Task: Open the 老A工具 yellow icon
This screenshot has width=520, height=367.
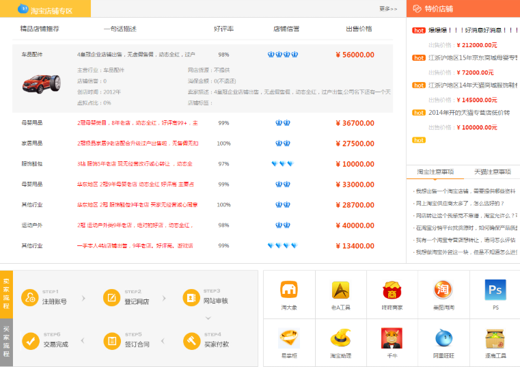Action: coord(340,289)
